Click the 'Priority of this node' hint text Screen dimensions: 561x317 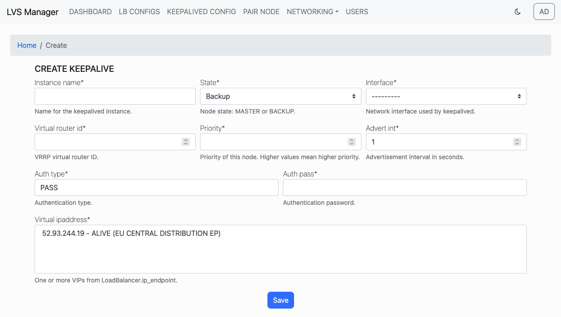point(280,157)
